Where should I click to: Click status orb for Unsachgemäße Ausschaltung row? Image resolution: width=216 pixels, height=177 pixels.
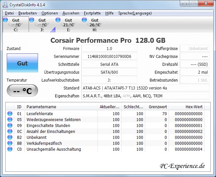pyautogui.click(x=10, y=149)
